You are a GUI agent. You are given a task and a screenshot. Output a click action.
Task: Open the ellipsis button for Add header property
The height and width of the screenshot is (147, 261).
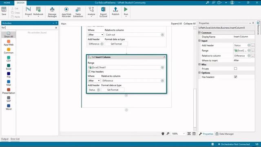pos(253,45)
